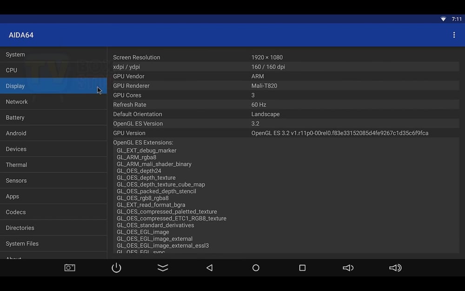Open the Thermal section

coord(53,164)
